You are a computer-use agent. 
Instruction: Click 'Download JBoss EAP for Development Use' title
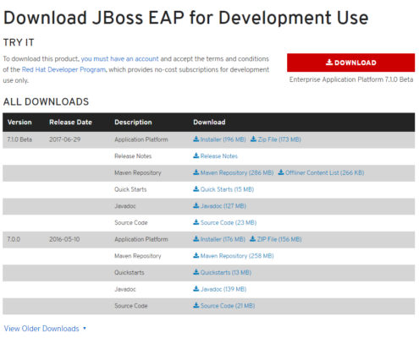coord(186,18)
